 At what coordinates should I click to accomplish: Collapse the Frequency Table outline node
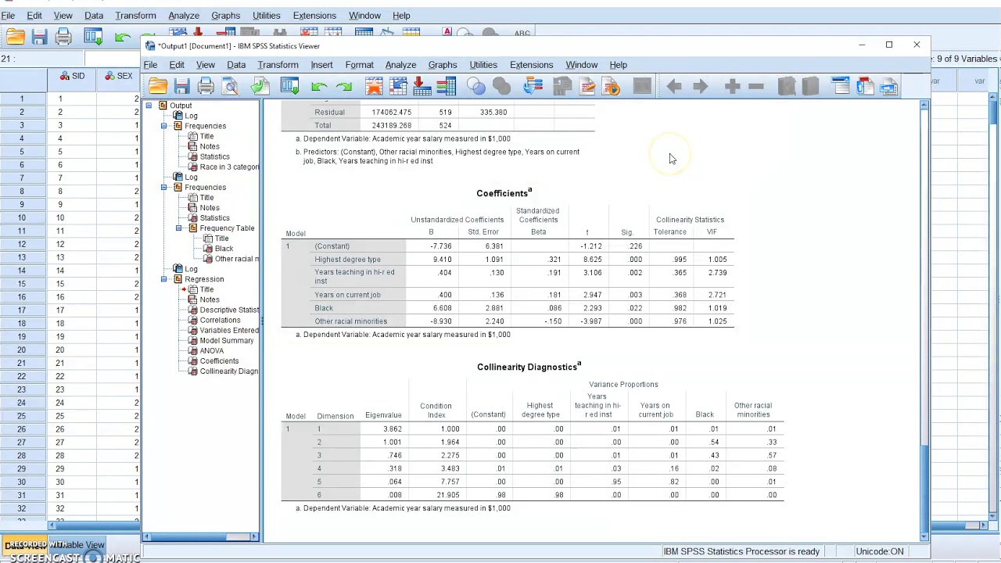coord(179,228)
